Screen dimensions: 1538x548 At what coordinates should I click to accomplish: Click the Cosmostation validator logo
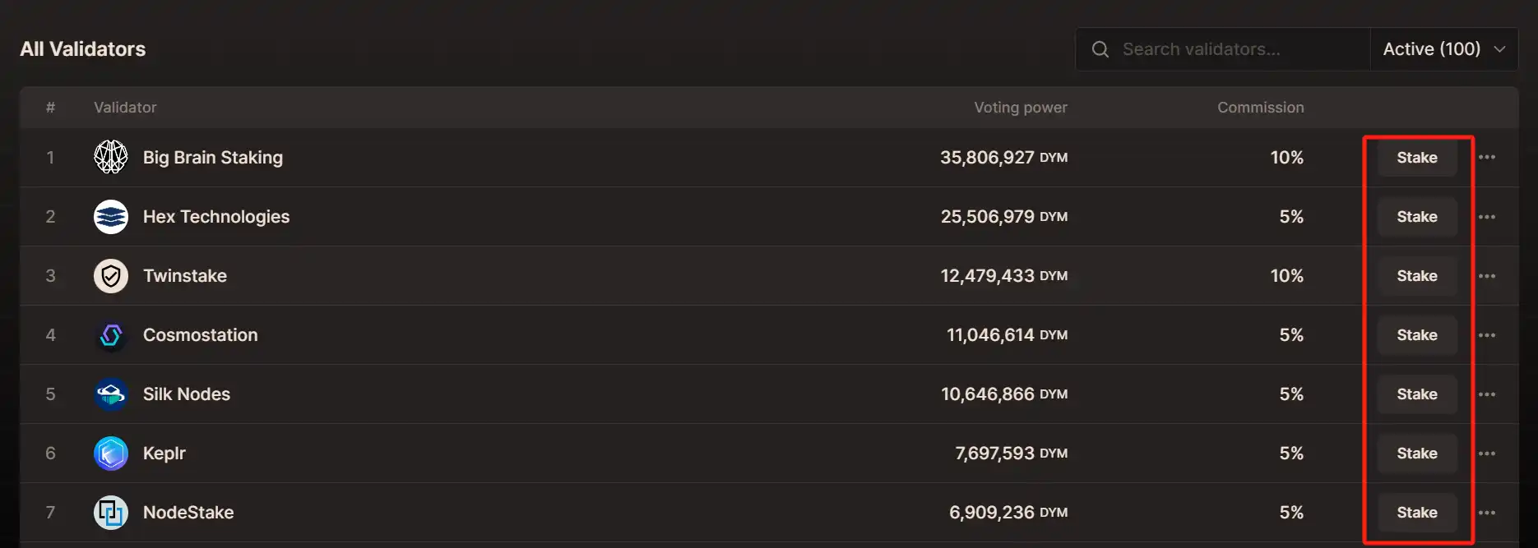pos(111,335)
